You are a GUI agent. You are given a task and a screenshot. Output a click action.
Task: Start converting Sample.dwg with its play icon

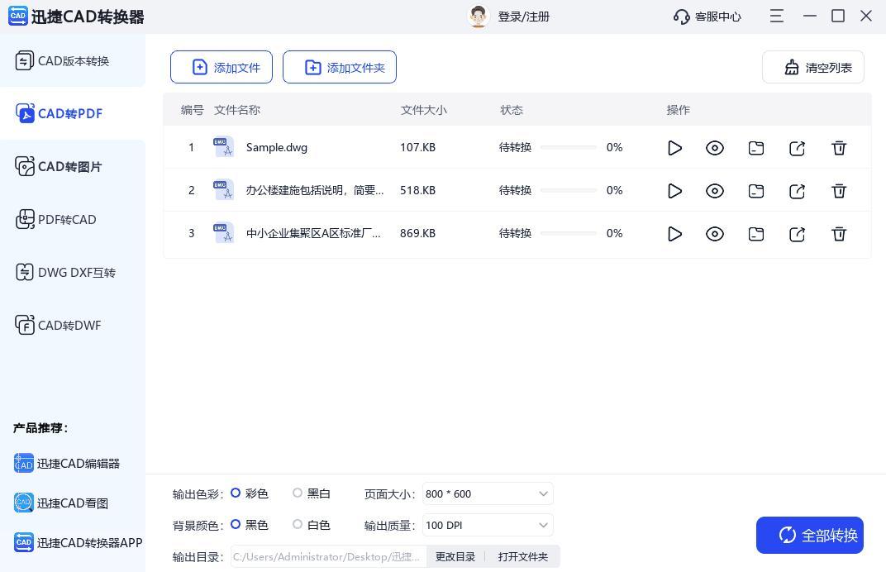674,148
